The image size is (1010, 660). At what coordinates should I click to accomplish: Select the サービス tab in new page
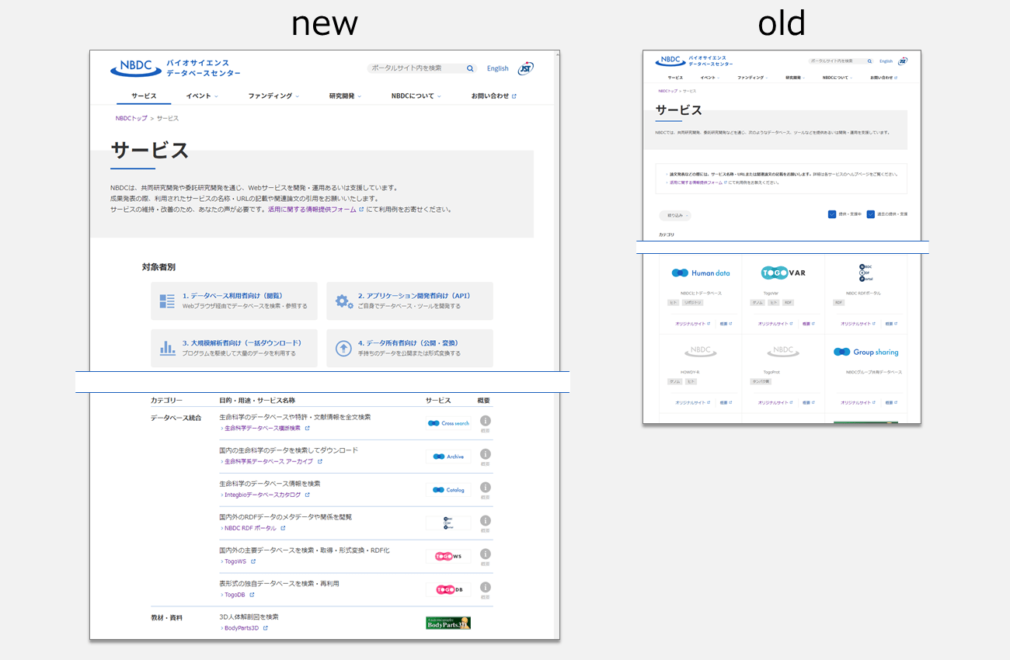coord(144,96)
